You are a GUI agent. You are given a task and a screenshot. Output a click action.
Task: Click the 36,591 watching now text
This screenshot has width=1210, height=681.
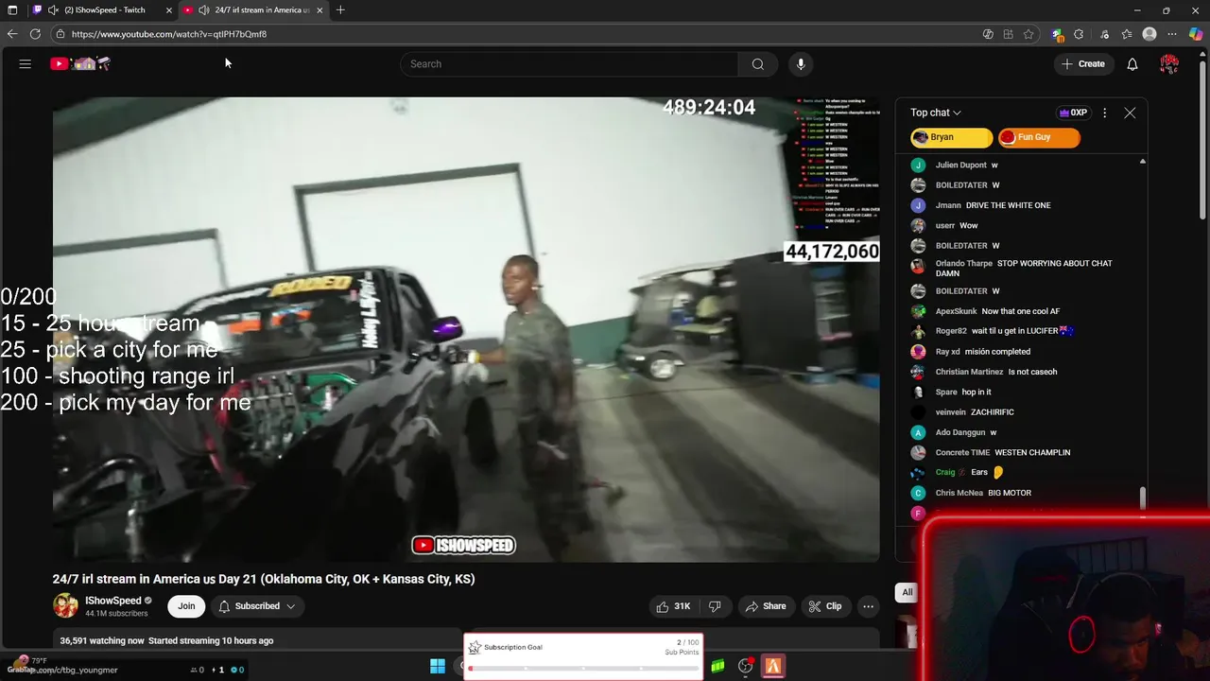[x=102, y=640]
